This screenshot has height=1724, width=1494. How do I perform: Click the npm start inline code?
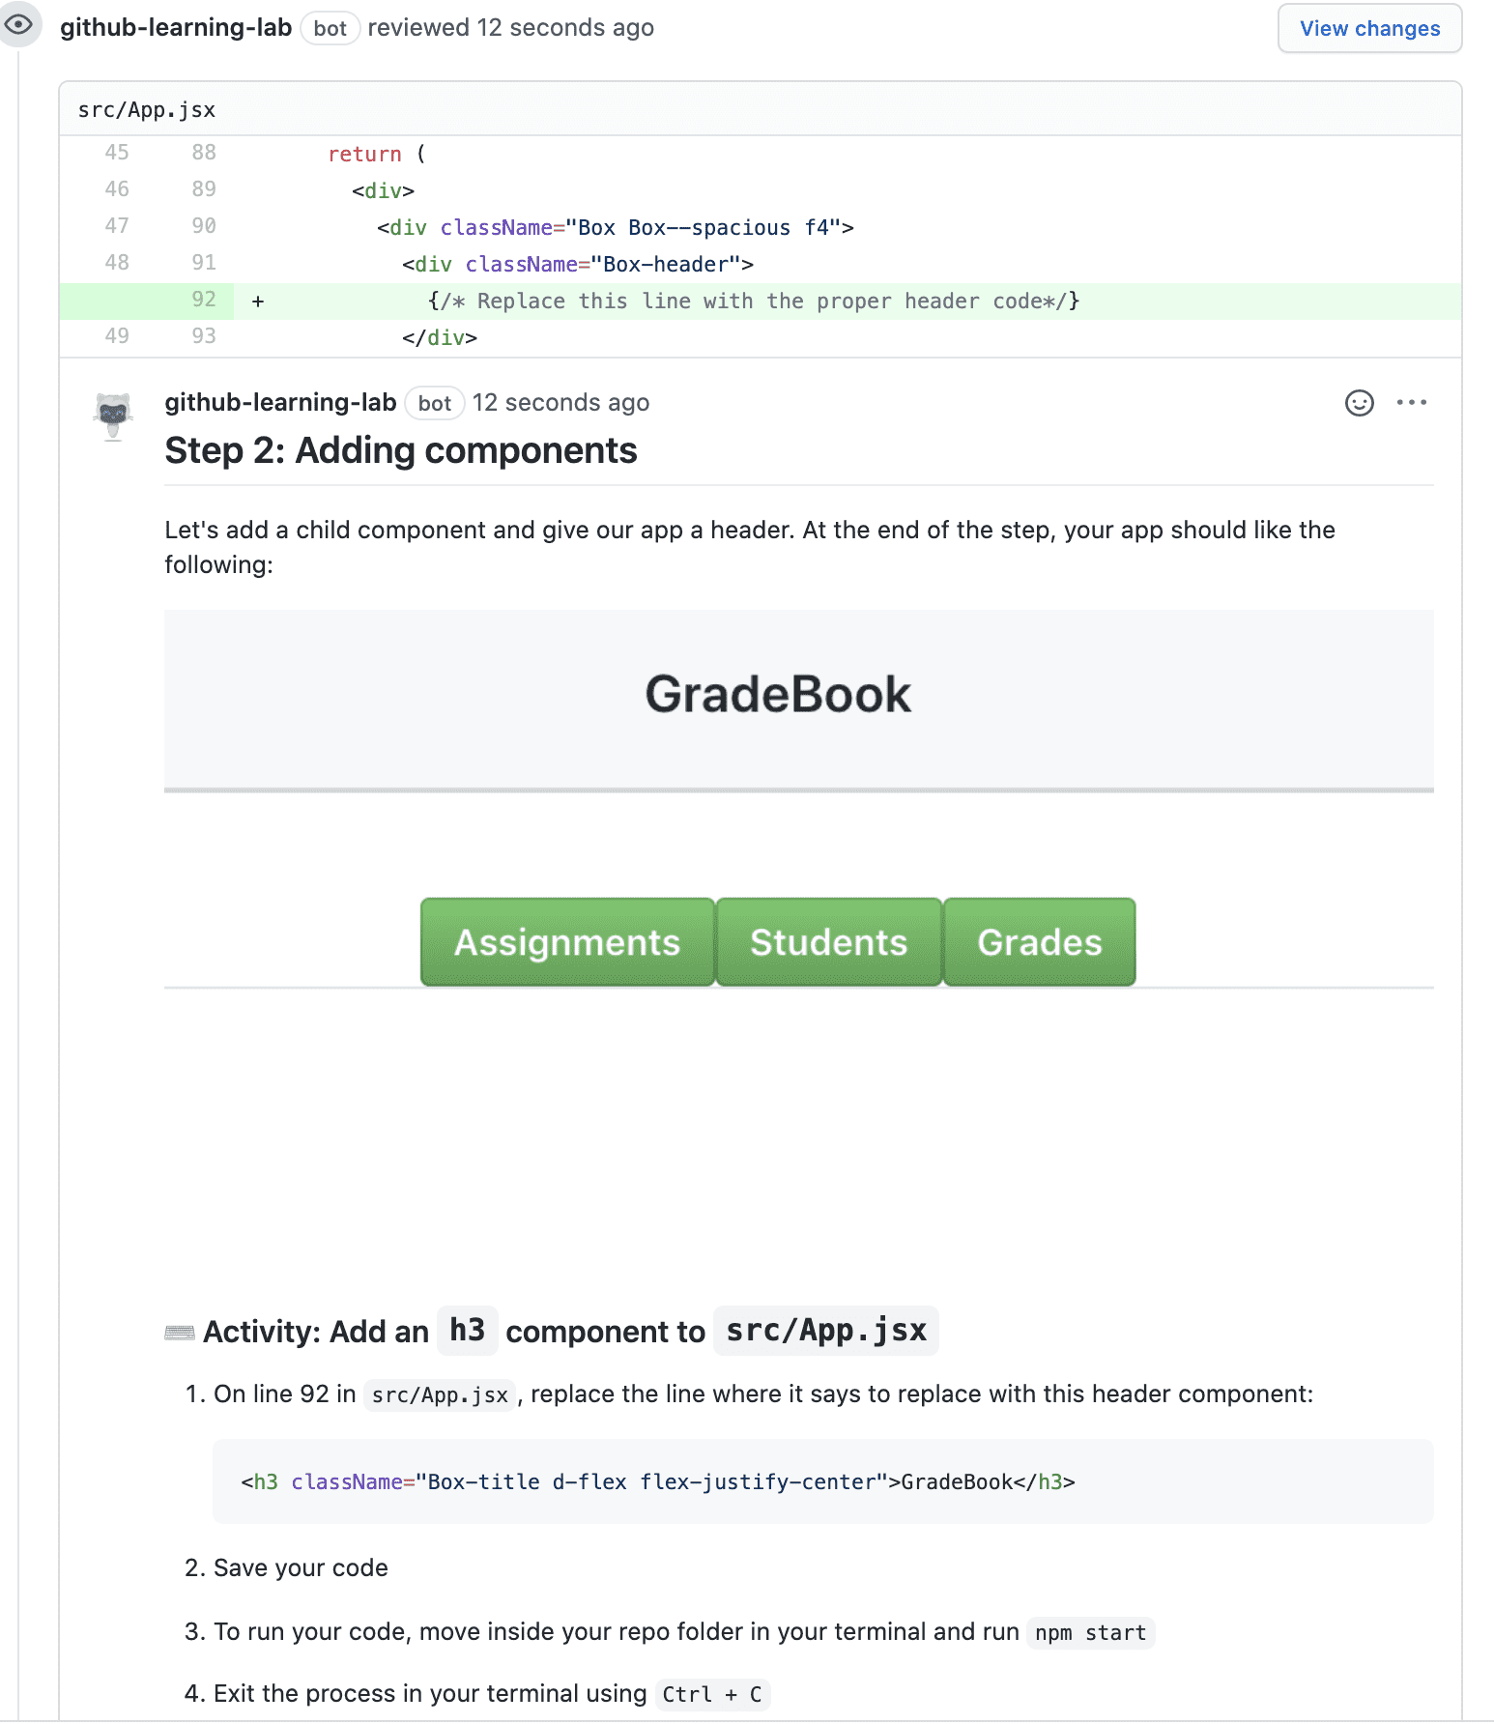tap(1090, 1633)
